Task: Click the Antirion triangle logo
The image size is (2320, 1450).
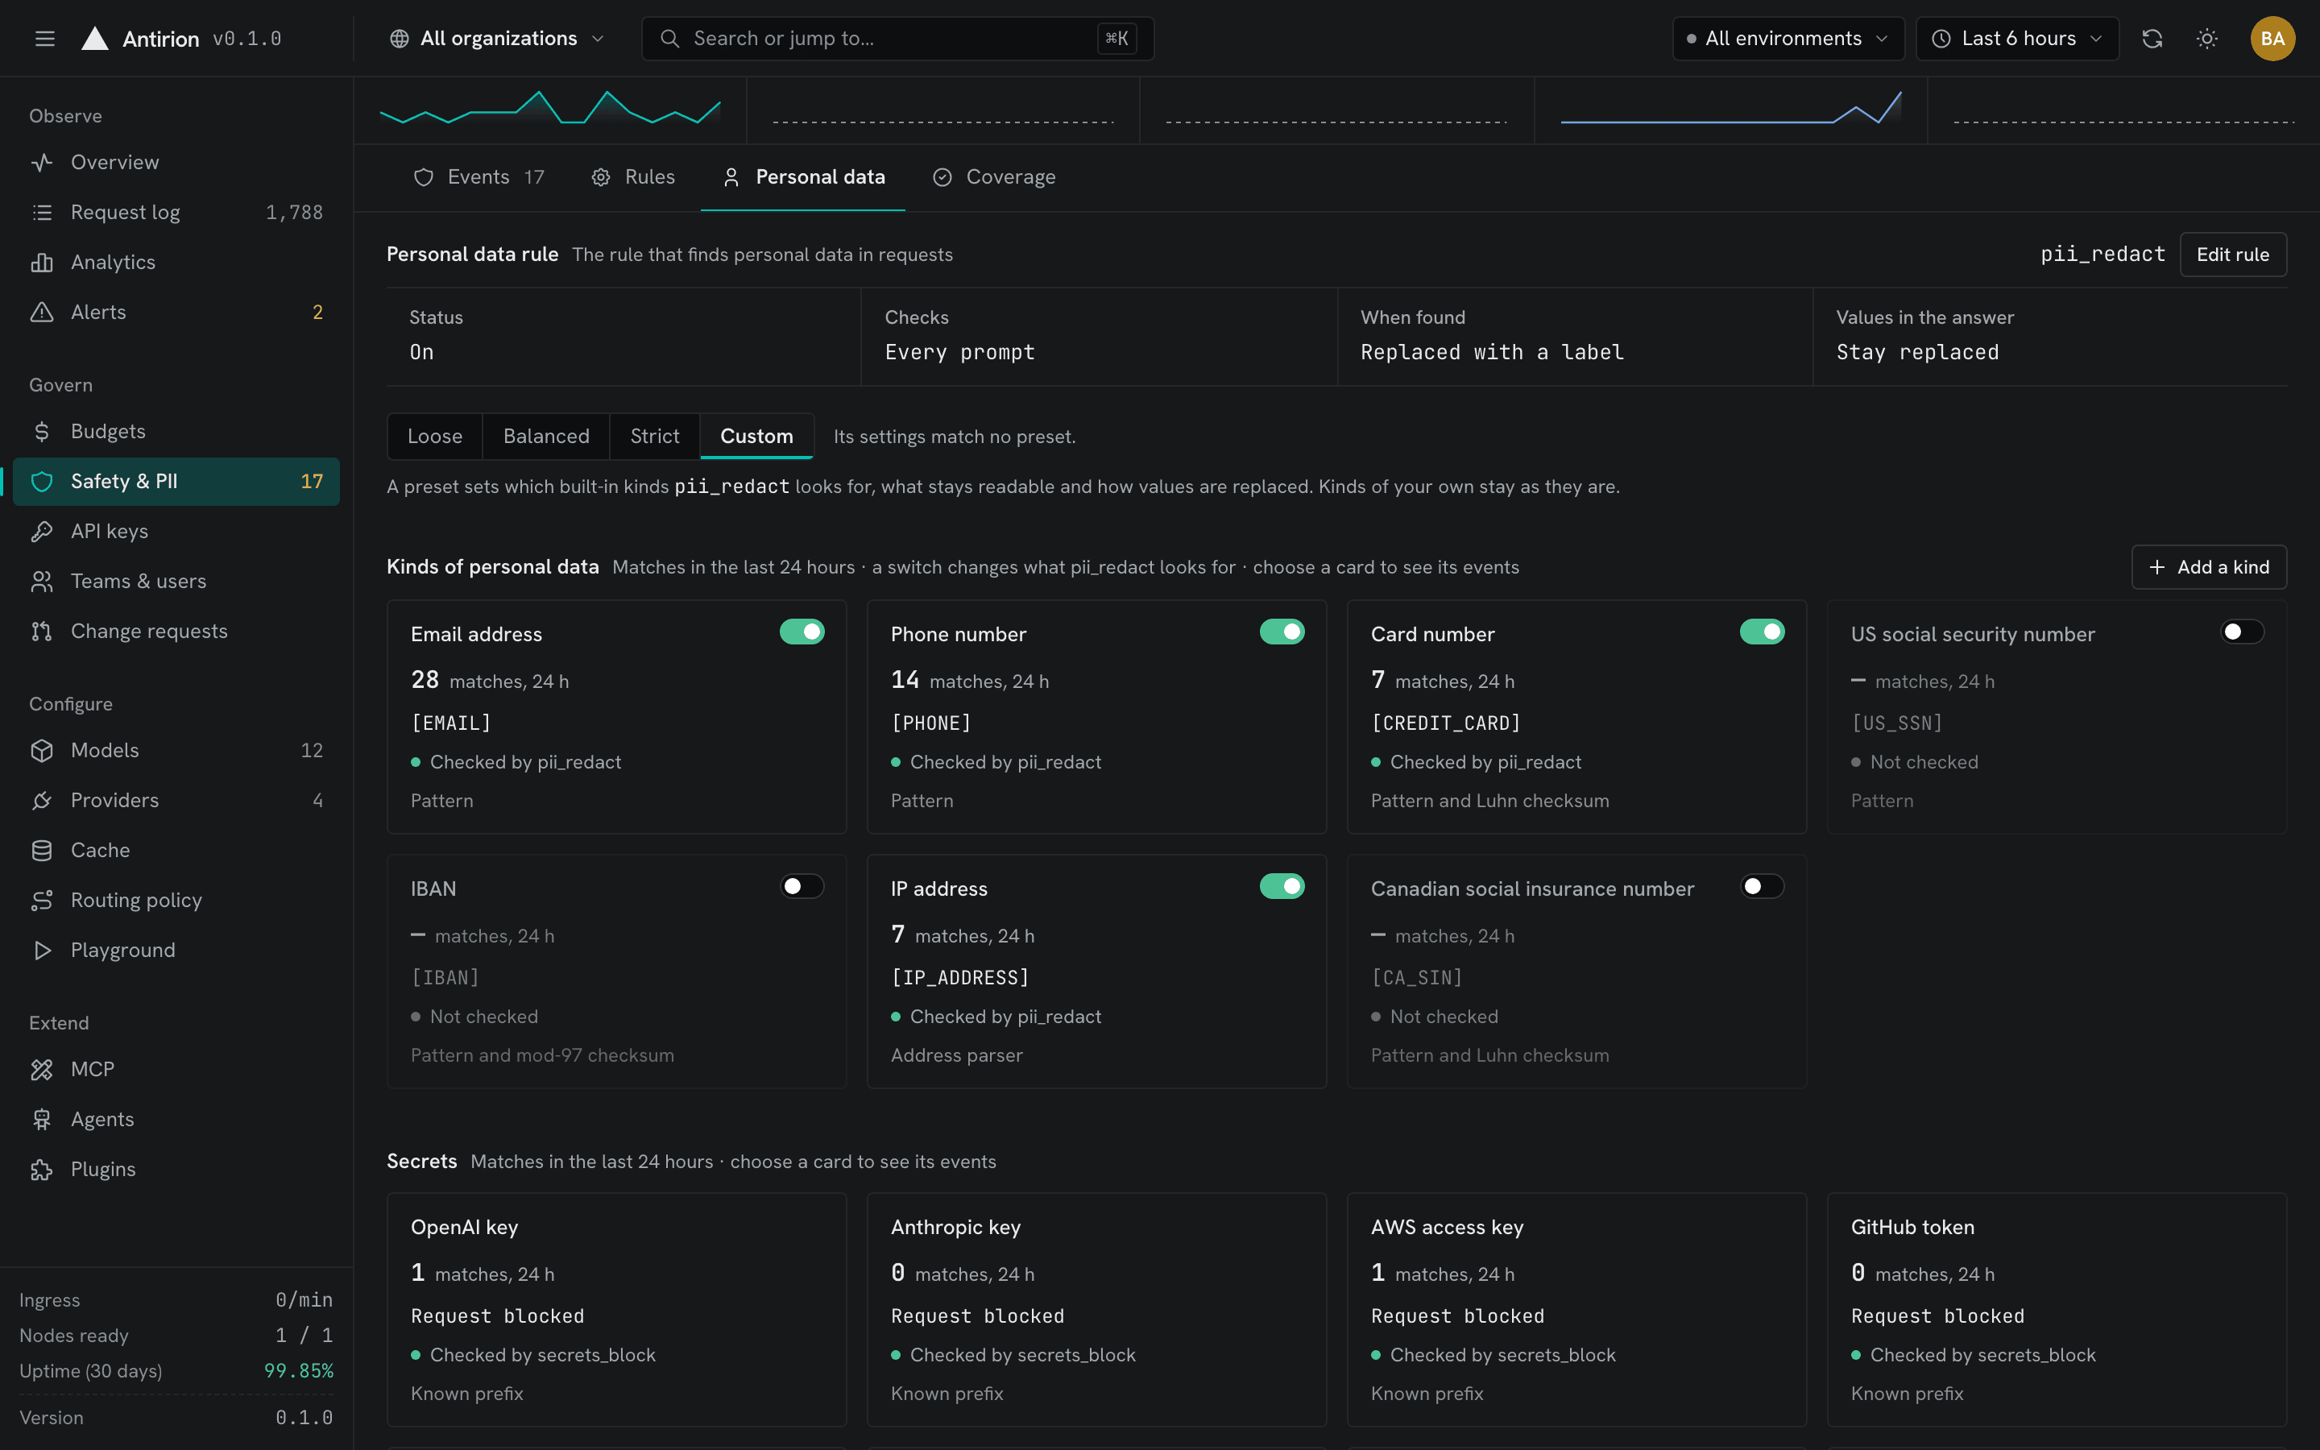Action: point(94,39)
